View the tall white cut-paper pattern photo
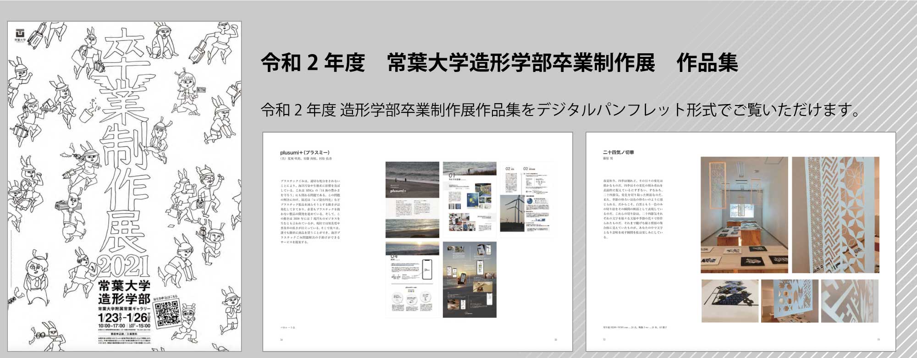This screenshot has width=917, height=358. [835, 215]
